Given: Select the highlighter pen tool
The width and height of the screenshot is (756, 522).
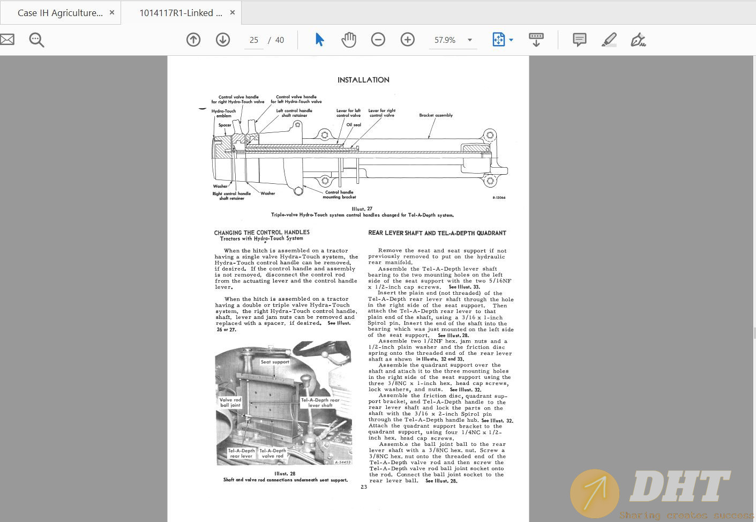Looking at the screenshot, I should (x=609, y=40).
